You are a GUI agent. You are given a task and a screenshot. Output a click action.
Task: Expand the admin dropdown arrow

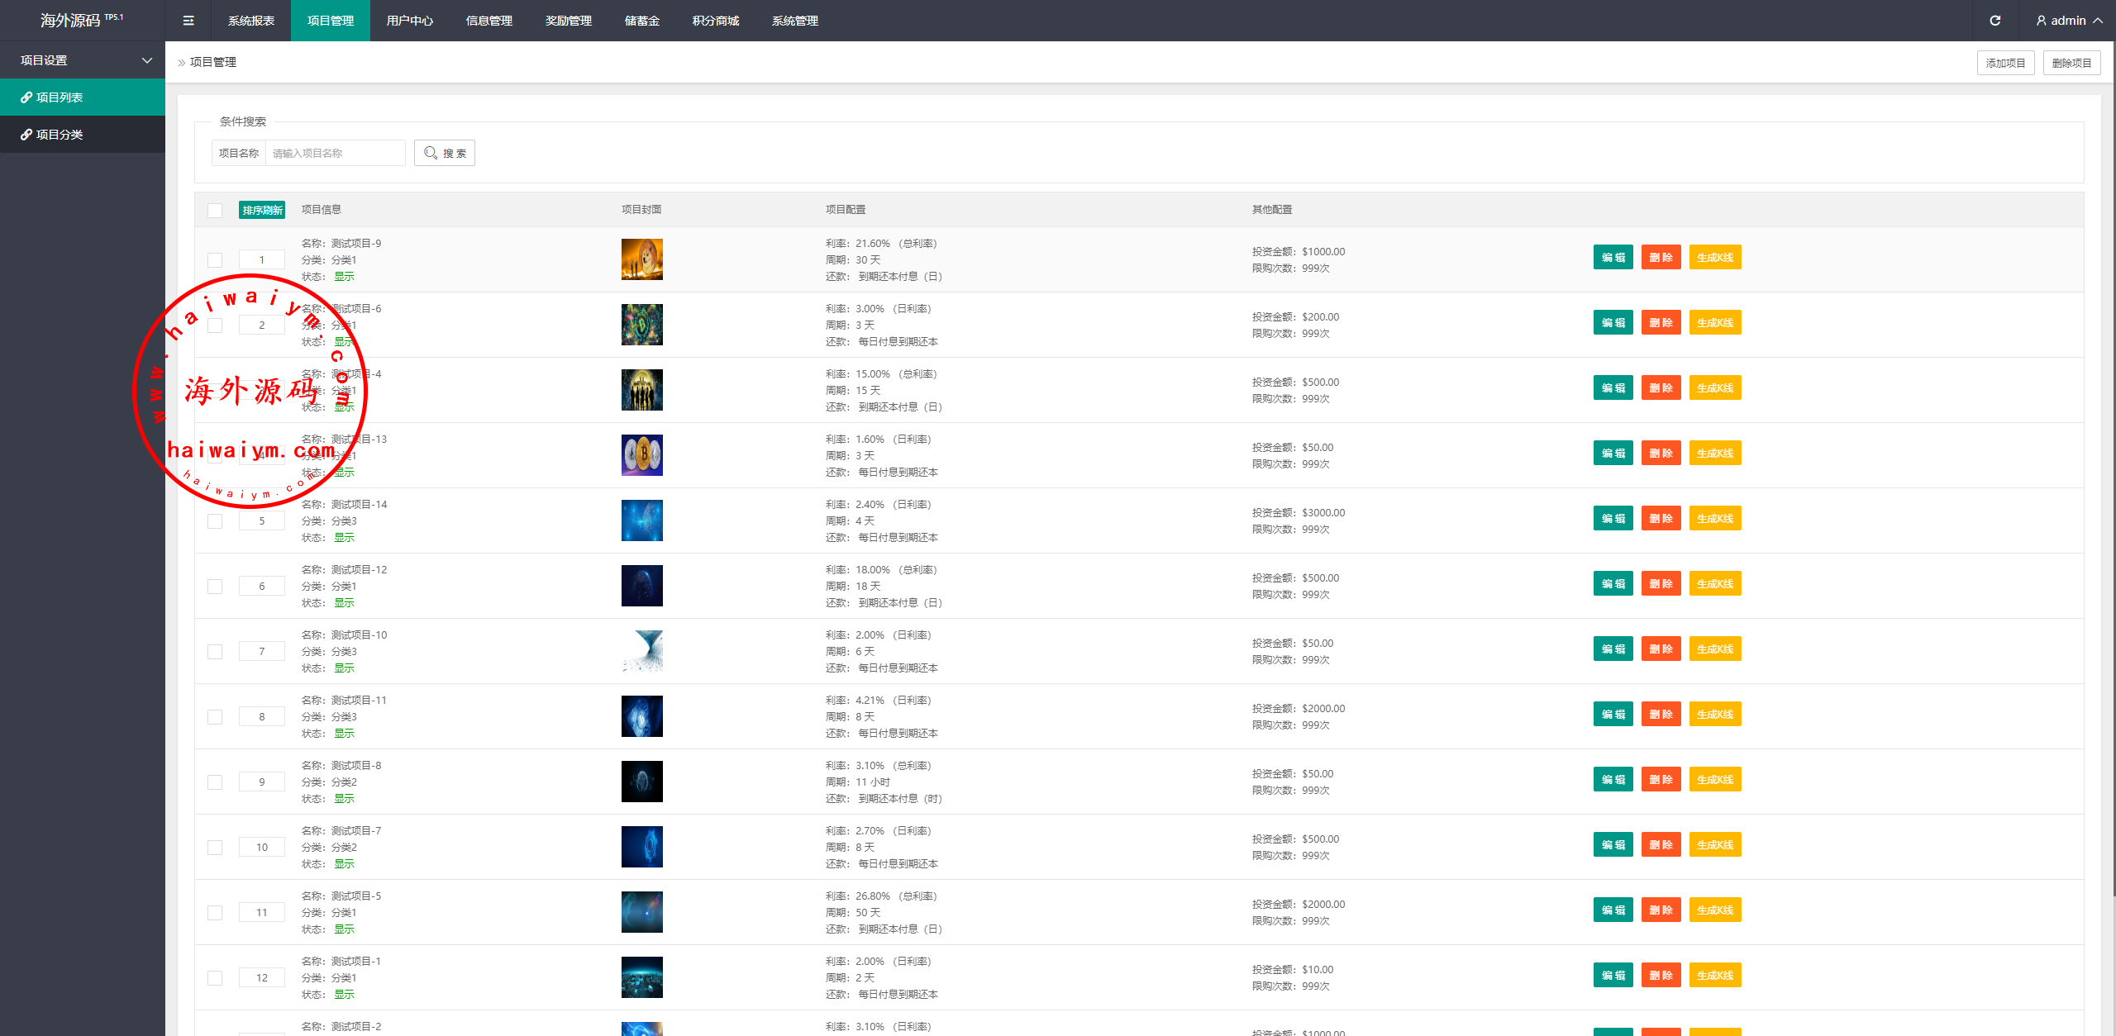tap(2098, 21)
